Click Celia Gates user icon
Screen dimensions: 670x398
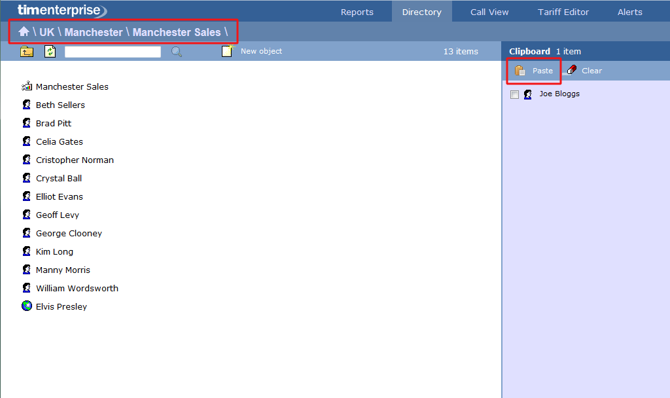coord(26,141)
